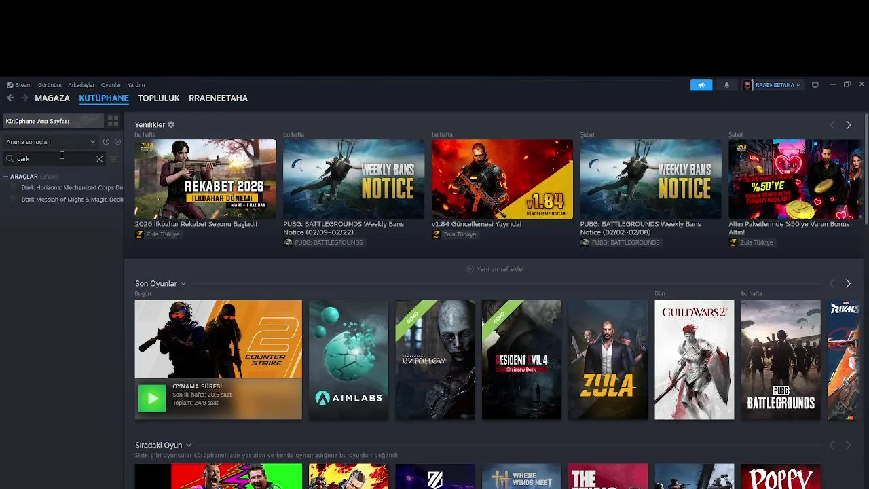The image size is (869, 489).
Task: Open PUBG Battlegrounds tile in Son Oyunlar
Action: pyautogui.click(x=781, y=360)
